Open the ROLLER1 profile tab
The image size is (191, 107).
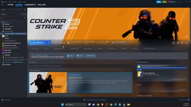pos(42,5)
